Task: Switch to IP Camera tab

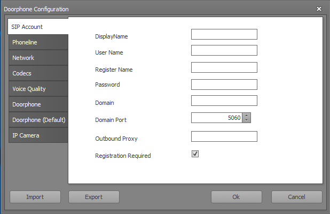Action: coord(38,135)
